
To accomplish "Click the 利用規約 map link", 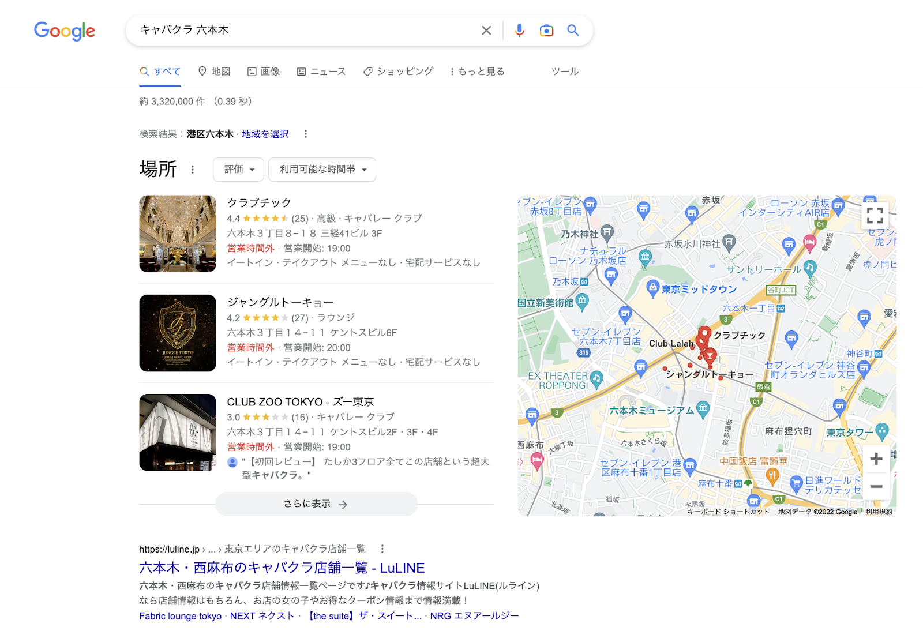I will [x=879, y=512].
